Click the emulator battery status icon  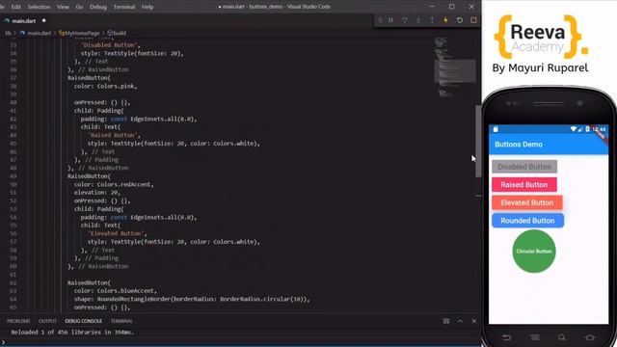click(x=587, y=129)
